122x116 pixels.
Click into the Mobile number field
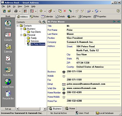(93, 76)
